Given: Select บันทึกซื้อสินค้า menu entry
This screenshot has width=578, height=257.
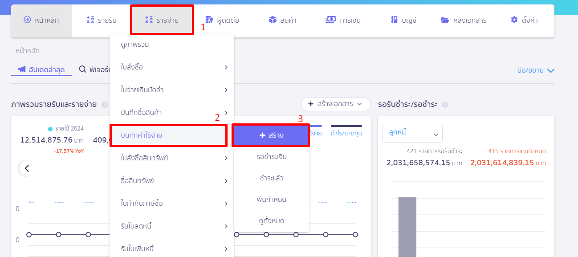Looking at the screenshot, I should [x=172, y=113].
